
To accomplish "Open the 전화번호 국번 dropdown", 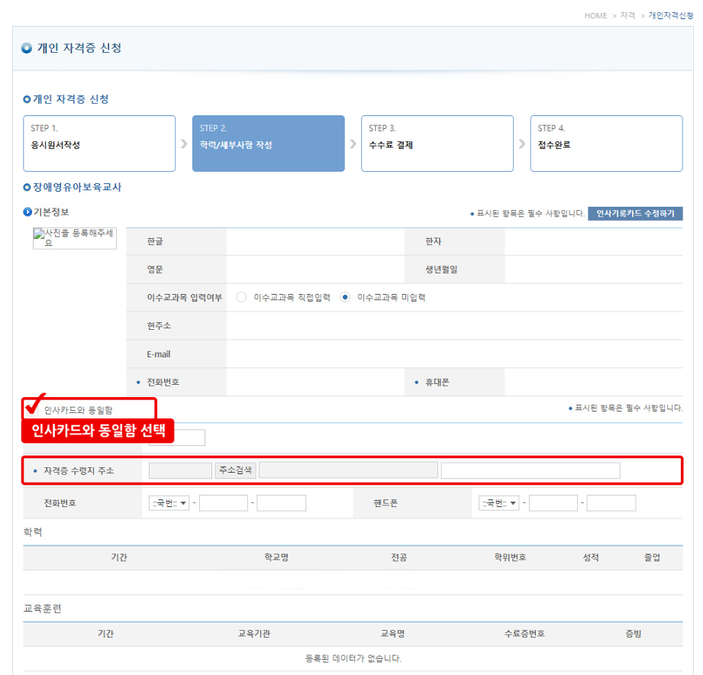I will 169,503.
